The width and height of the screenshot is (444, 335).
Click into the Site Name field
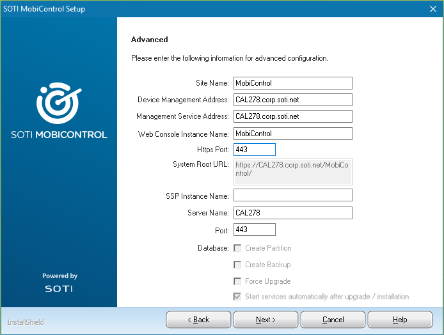coord(292,83)
